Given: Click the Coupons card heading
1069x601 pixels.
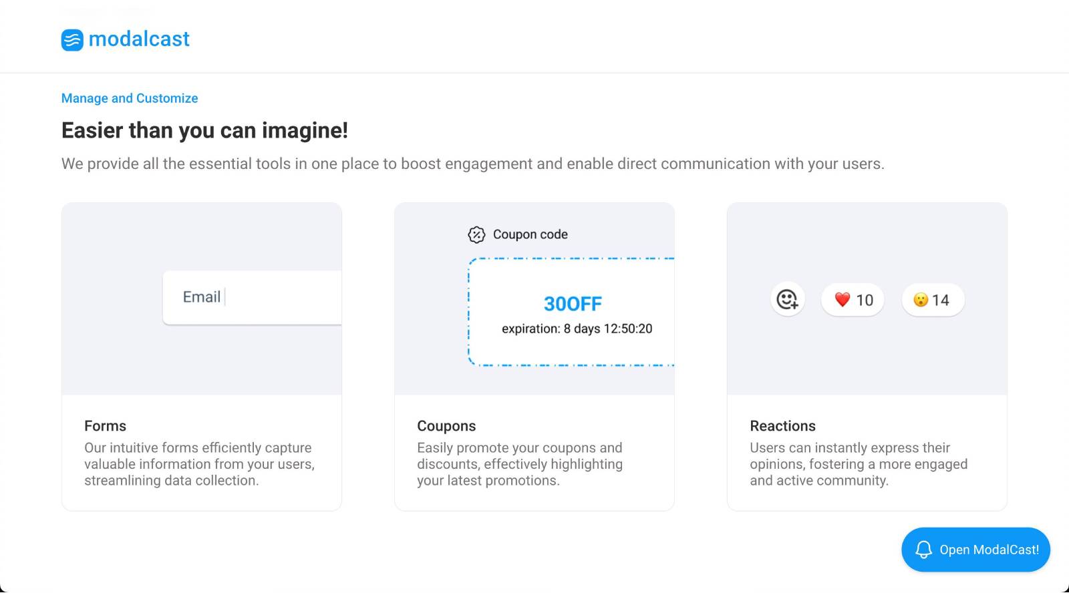Looking at the screenshot, I should pyautogui.click(x=446, y=426).
